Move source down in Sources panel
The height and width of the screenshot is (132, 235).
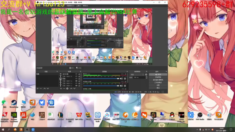click(74, 89)
